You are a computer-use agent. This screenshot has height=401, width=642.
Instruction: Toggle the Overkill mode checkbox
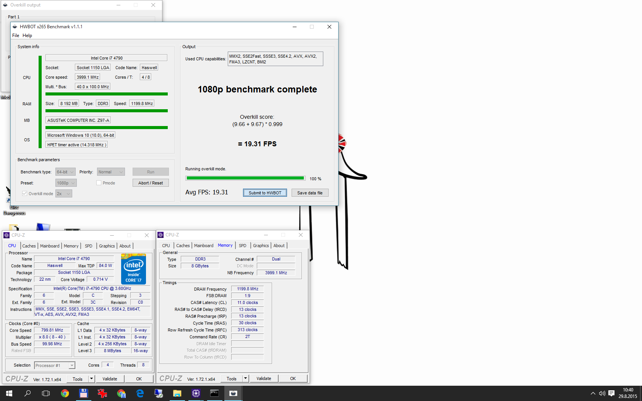pyautogui.click(x=25, y=194)
